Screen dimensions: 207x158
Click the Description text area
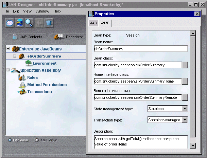tap(141, 142)
